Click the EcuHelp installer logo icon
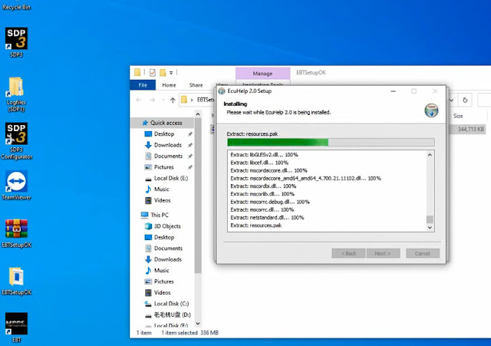The width and height of the screenshot is (491, 346). click(431, 110)
